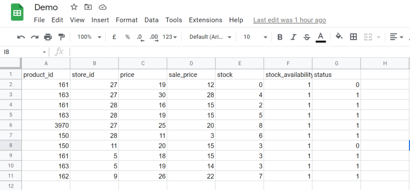The width and height of the screenshot is (410, 190).
Task: Open the fill color picker
Action: [x=339, y=37]
